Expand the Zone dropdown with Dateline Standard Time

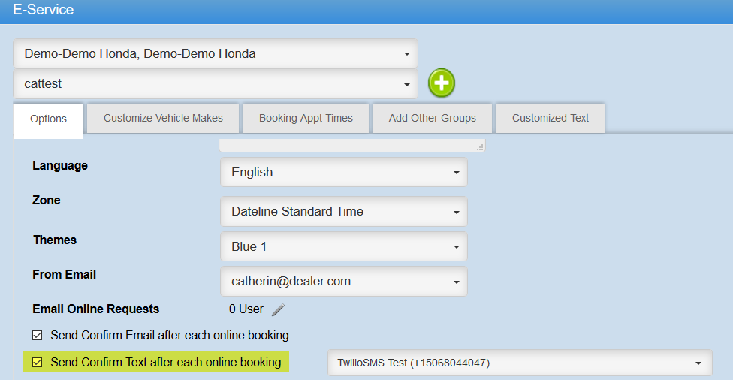pos(343,212)
